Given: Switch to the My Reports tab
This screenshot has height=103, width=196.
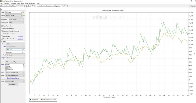Looking at the screenshot, I should click(x=56, y=6).
